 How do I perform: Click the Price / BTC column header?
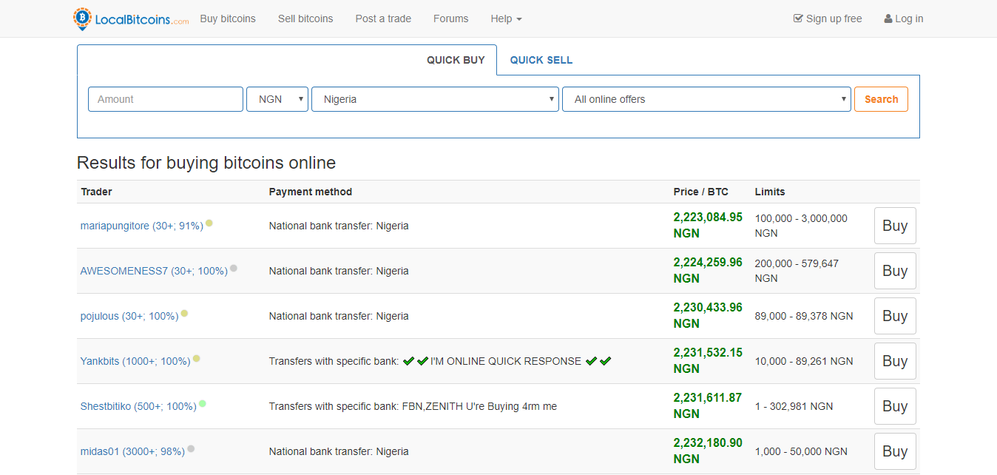tap(701, 192)
